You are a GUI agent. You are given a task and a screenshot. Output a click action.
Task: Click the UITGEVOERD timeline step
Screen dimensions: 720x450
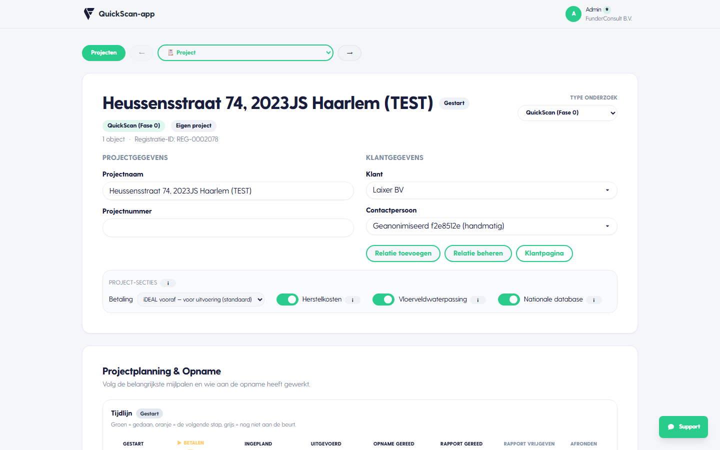[x=326, y=444]
